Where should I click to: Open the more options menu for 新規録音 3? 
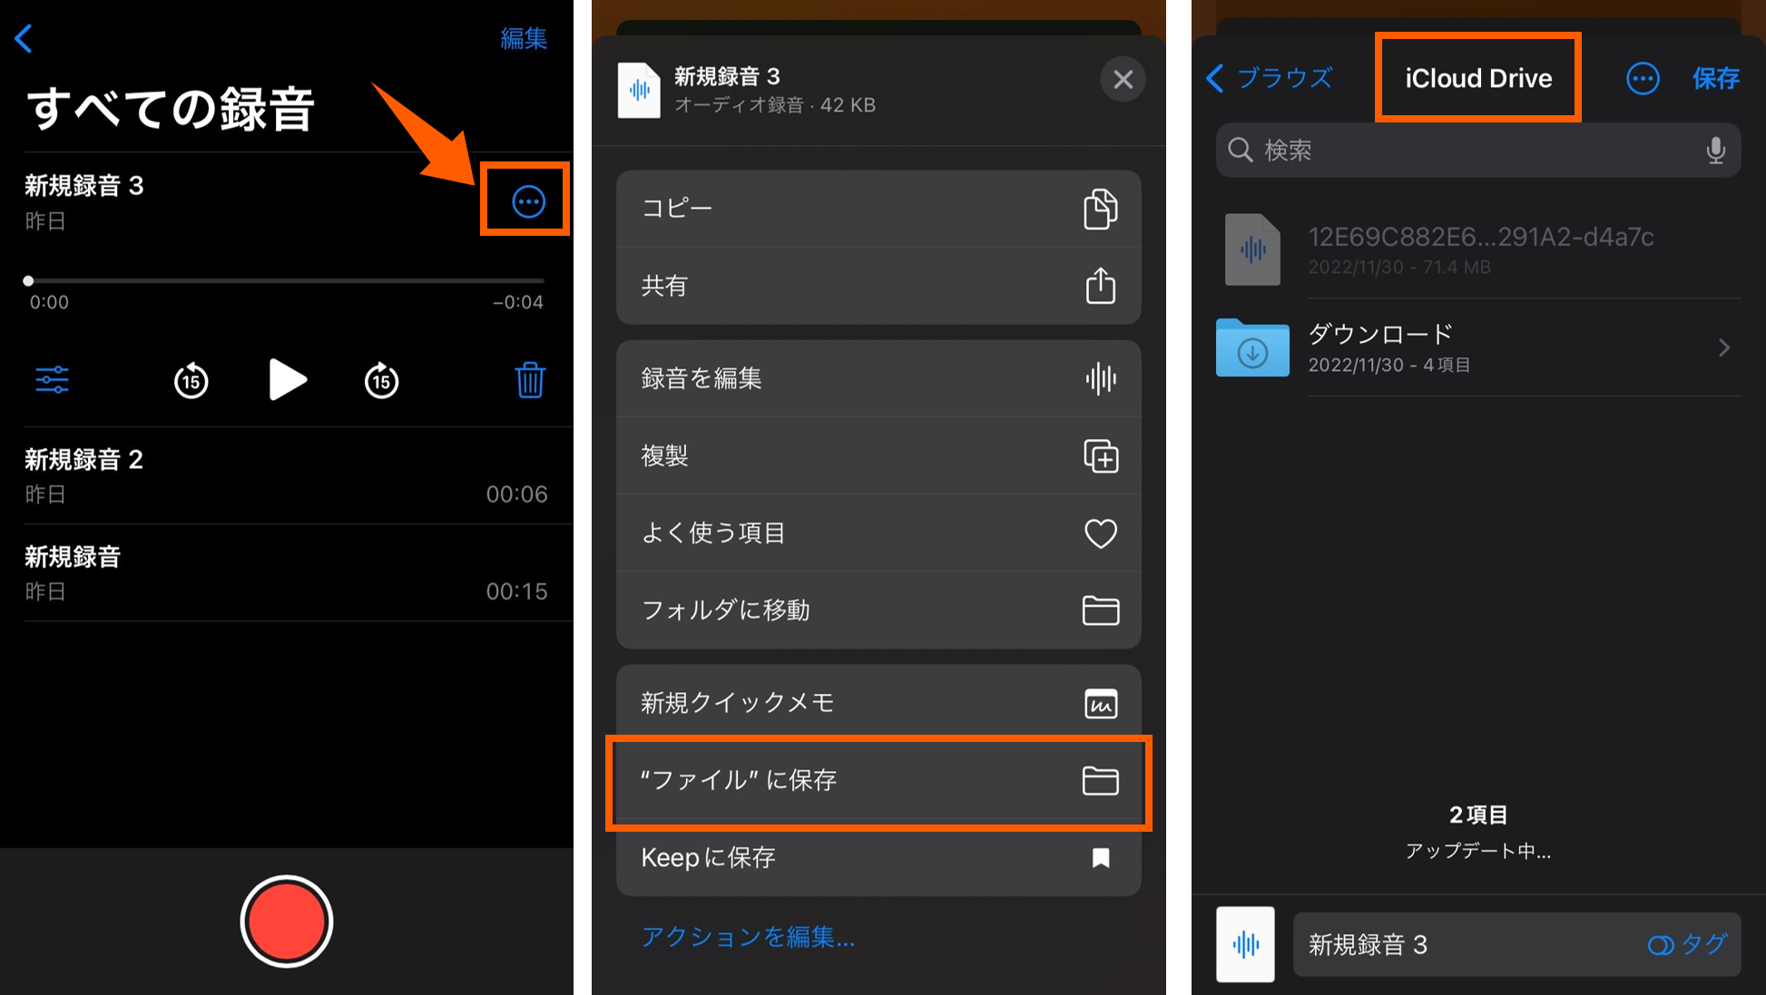pos(528,201)
